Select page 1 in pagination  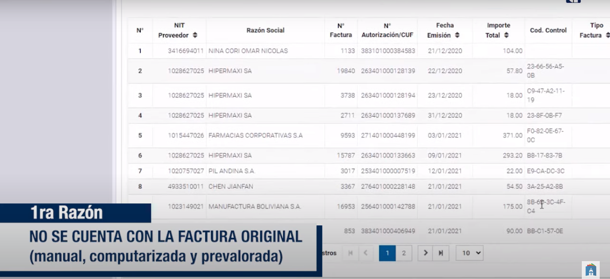[387, 253]
